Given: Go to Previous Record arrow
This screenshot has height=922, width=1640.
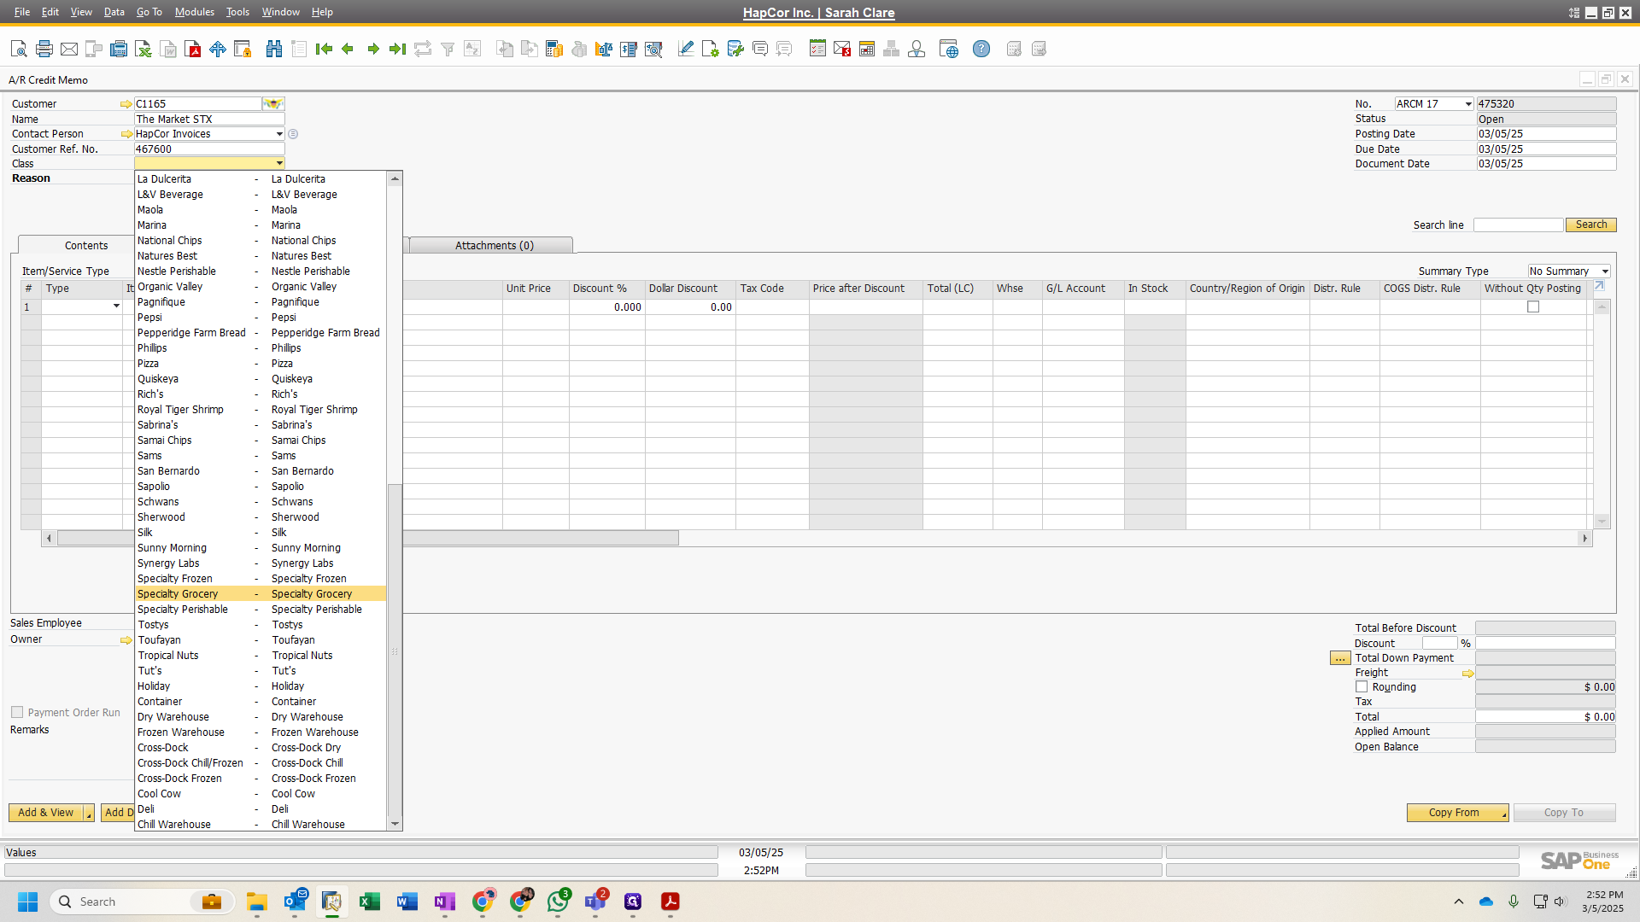Looking at the screenshot, I should 348,50.
